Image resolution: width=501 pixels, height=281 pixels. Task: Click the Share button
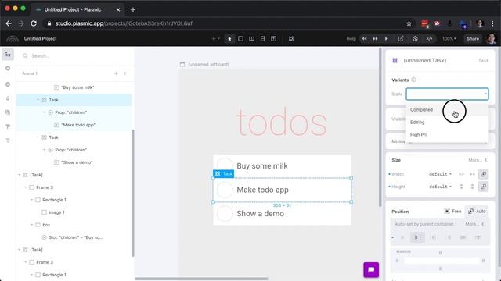(473, 39)
